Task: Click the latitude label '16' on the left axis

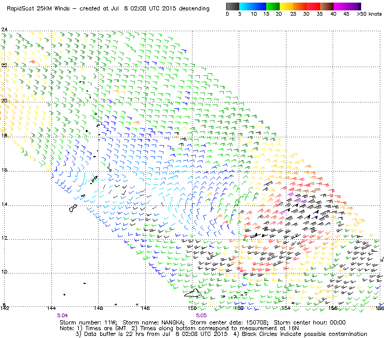Action: point(4,170)
